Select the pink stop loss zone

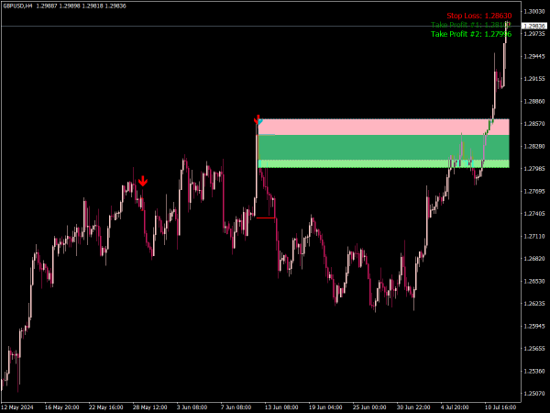(x=383, y=127)
